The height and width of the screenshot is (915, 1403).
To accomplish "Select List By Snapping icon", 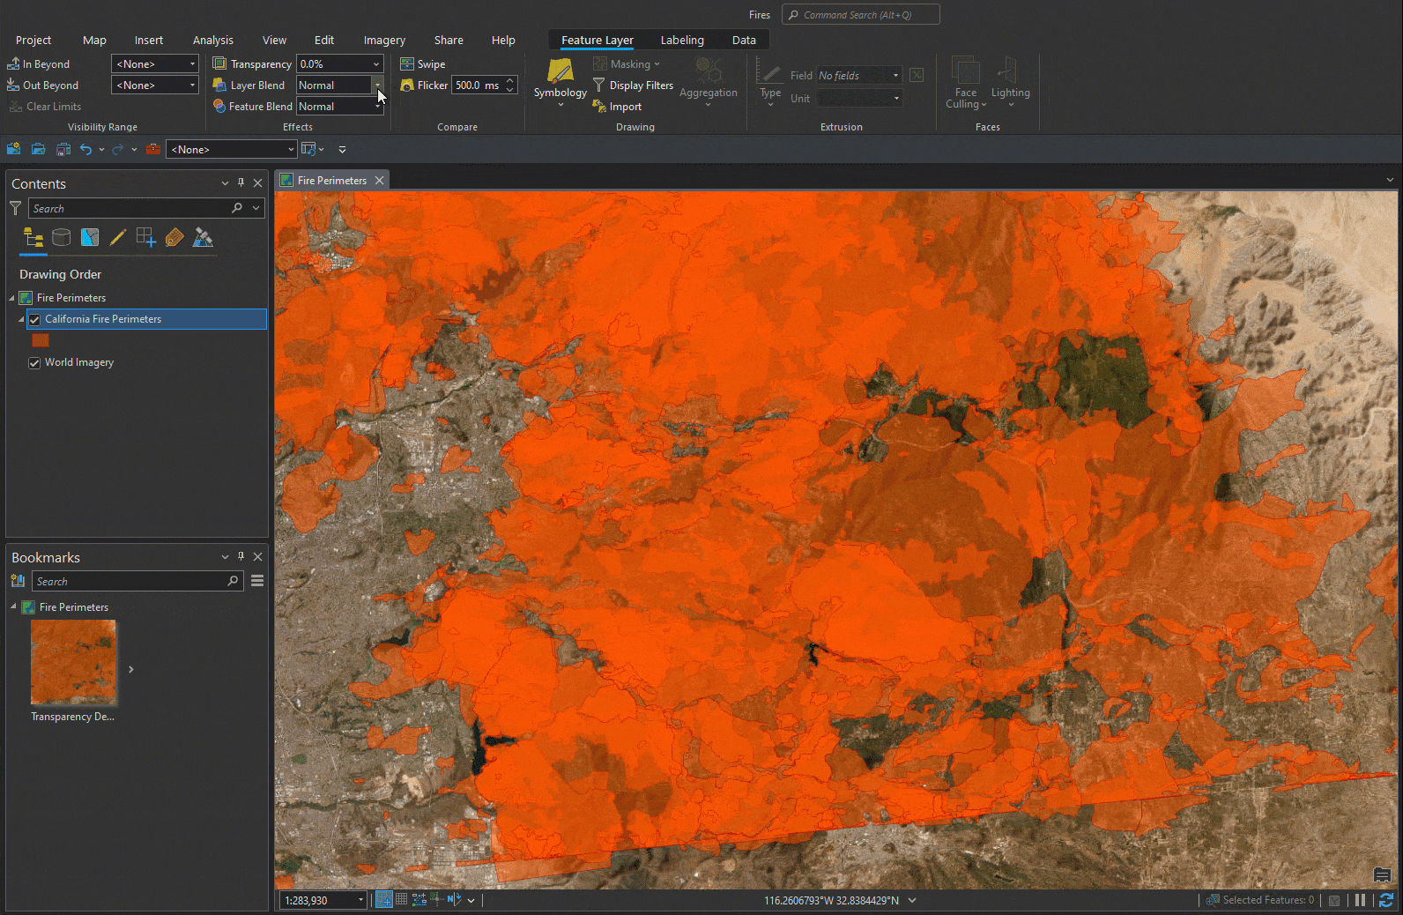I will [146, 237].
